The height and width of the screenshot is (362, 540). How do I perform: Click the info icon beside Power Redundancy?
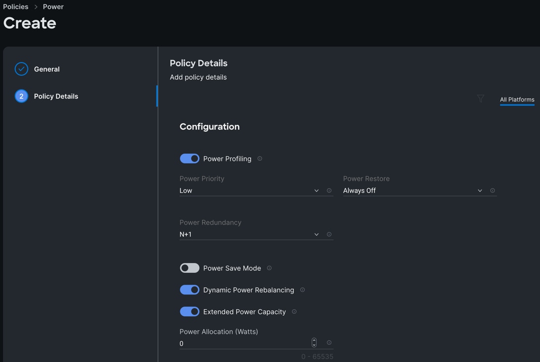pos(329,234)
